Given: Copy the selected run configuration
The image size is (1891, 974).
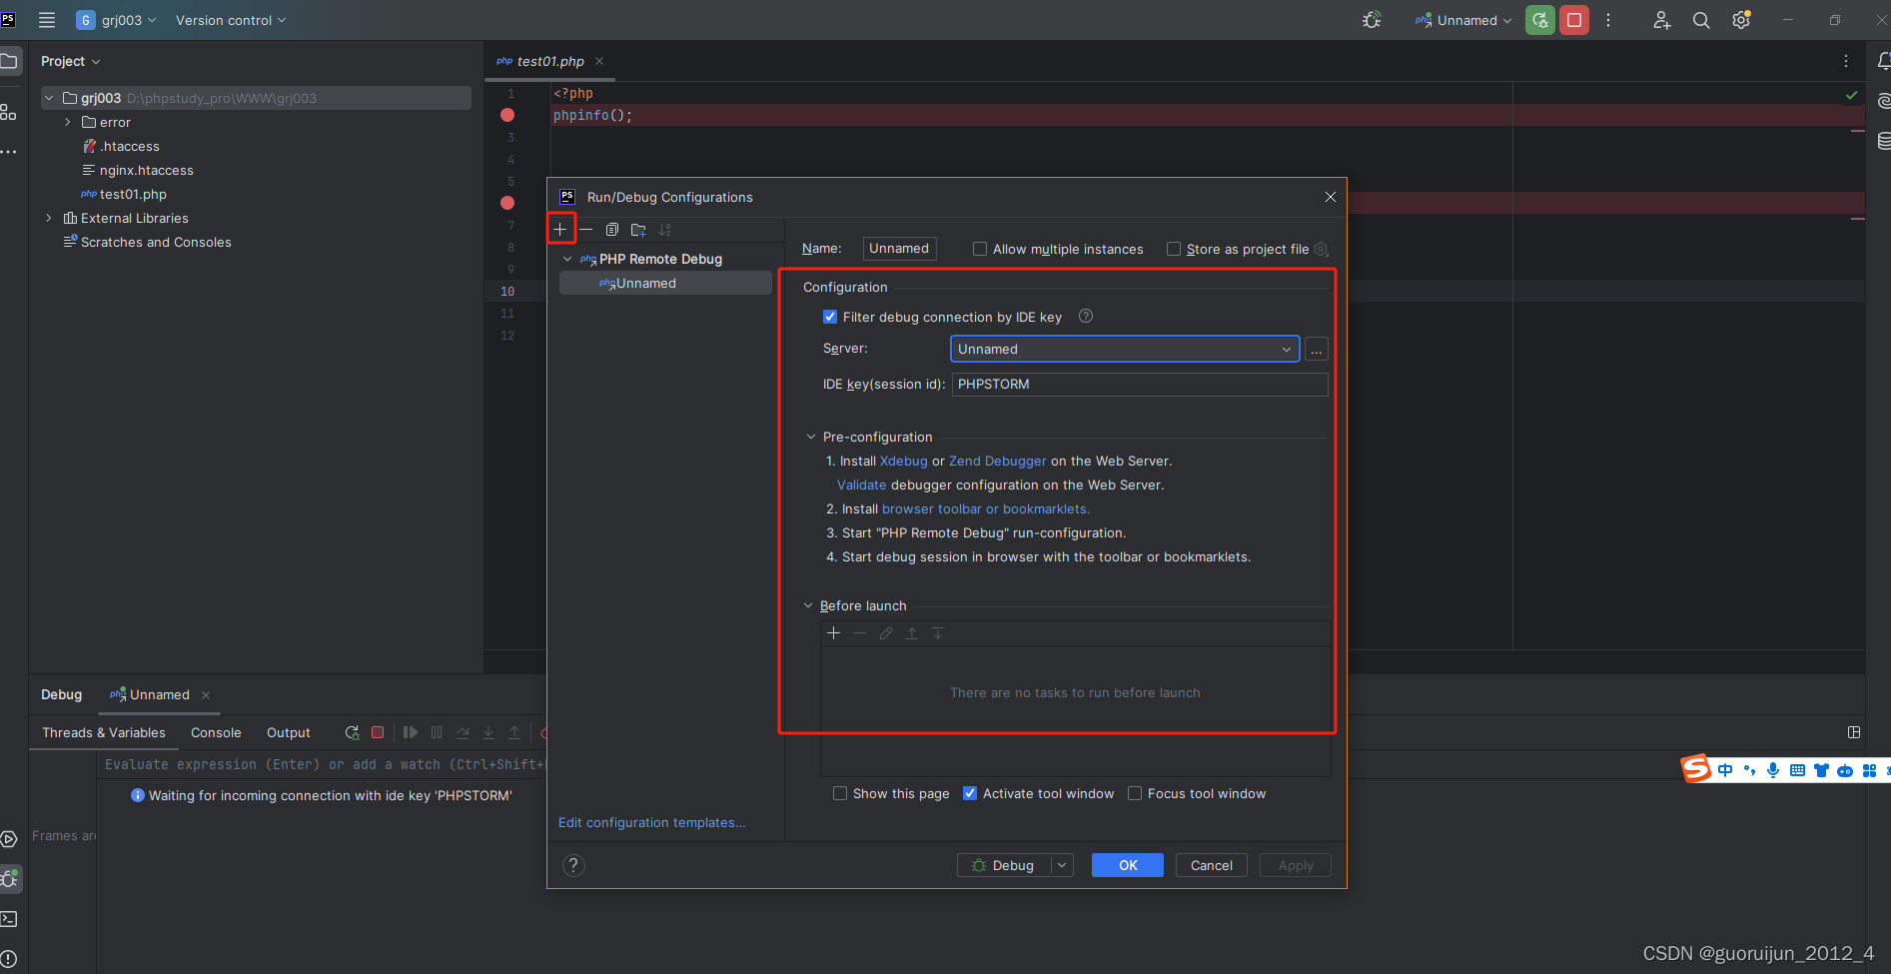Looking at the screenshot, I should pyautogui.click(x=612, y=230).
